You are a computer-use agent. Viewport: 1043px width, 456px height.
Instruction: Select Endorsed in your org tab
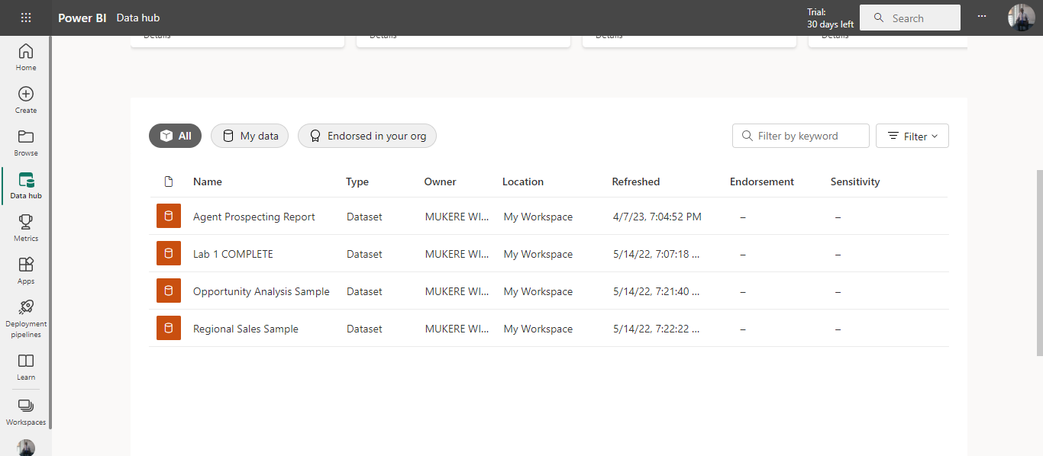pos(367,136)
